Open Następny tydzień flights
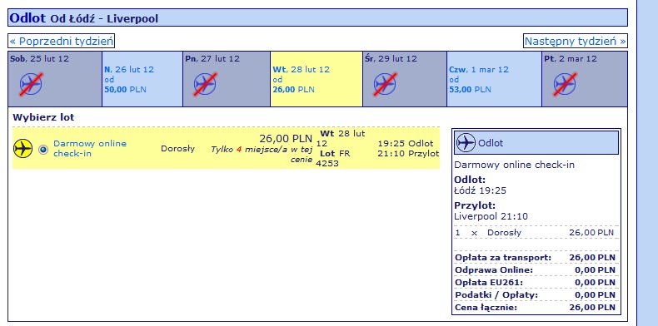Image resolution: width=658 pixels, height=326 pixels. coord(576,41)
